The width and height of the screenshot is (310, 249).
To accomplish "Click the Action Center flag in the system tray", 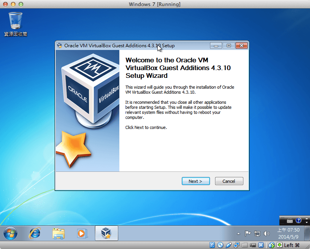I will 247,233.
